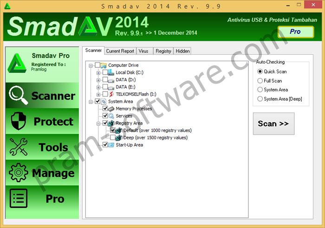This screenshot has width=325, height=228.
Task: Expand the Local Disk (C:) node
Action: point(98,73)
